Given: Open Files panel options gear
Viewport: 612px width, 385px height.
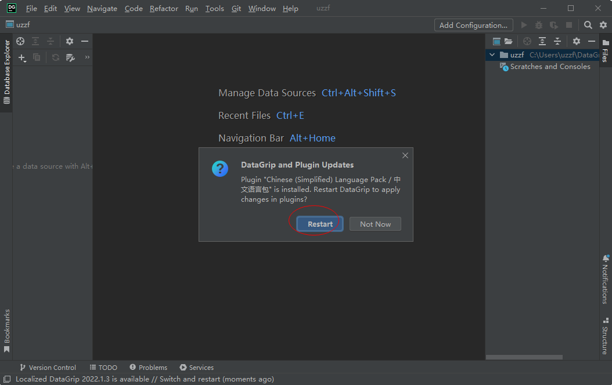Looking at the screenshot, I should pyautogui.click(x=577, y=41).
